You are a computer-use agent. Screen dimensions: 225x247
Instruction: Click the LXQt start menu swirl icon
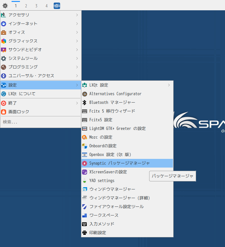[x=5, y=6]
